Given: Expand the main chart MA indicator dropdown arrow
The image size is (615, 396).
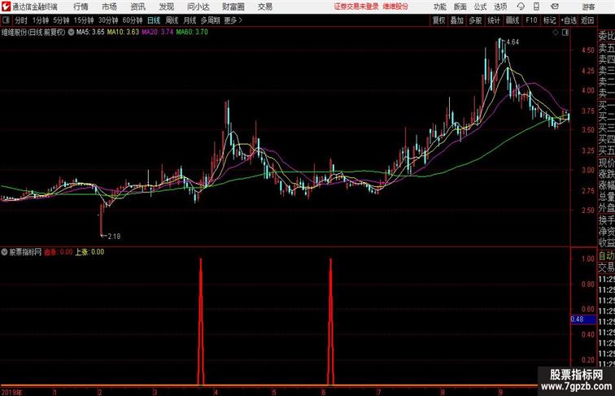Looking at the screenshot, I should (71, 33).
